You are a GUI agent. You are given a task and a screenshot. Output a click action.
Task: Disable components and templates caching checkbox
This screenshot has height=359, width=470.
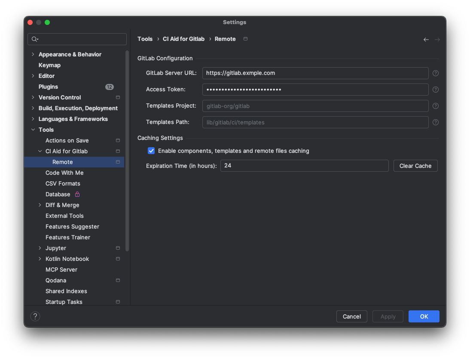[151, 151]
